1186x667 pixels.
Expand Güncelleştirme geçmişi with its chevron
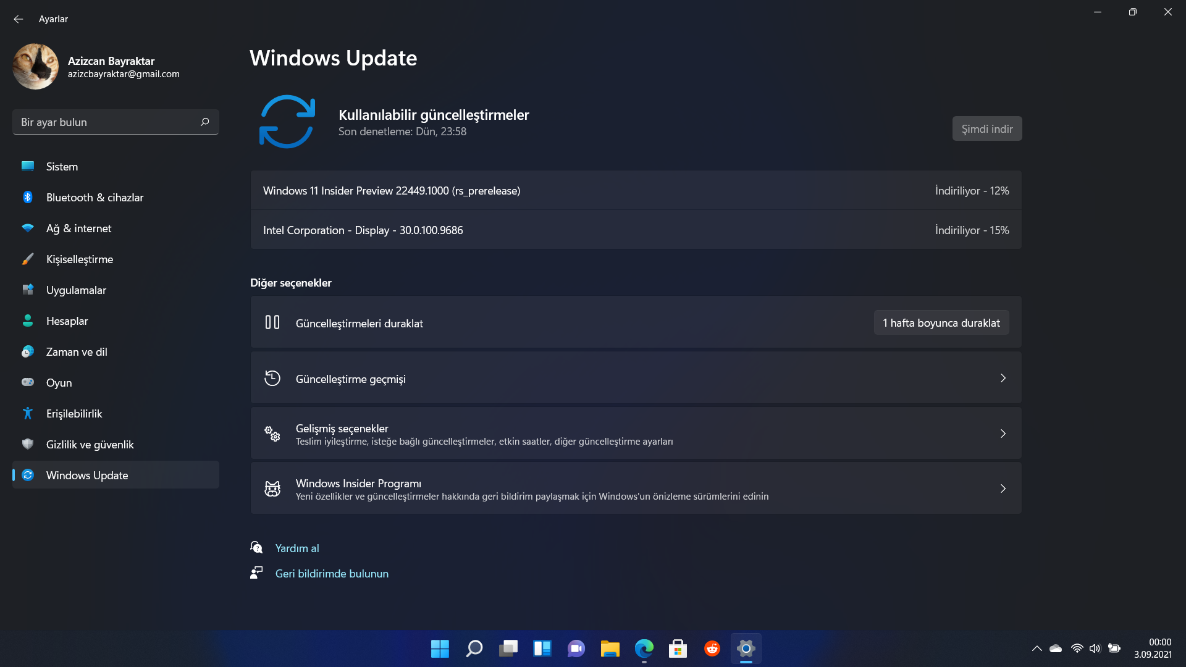1003,378
